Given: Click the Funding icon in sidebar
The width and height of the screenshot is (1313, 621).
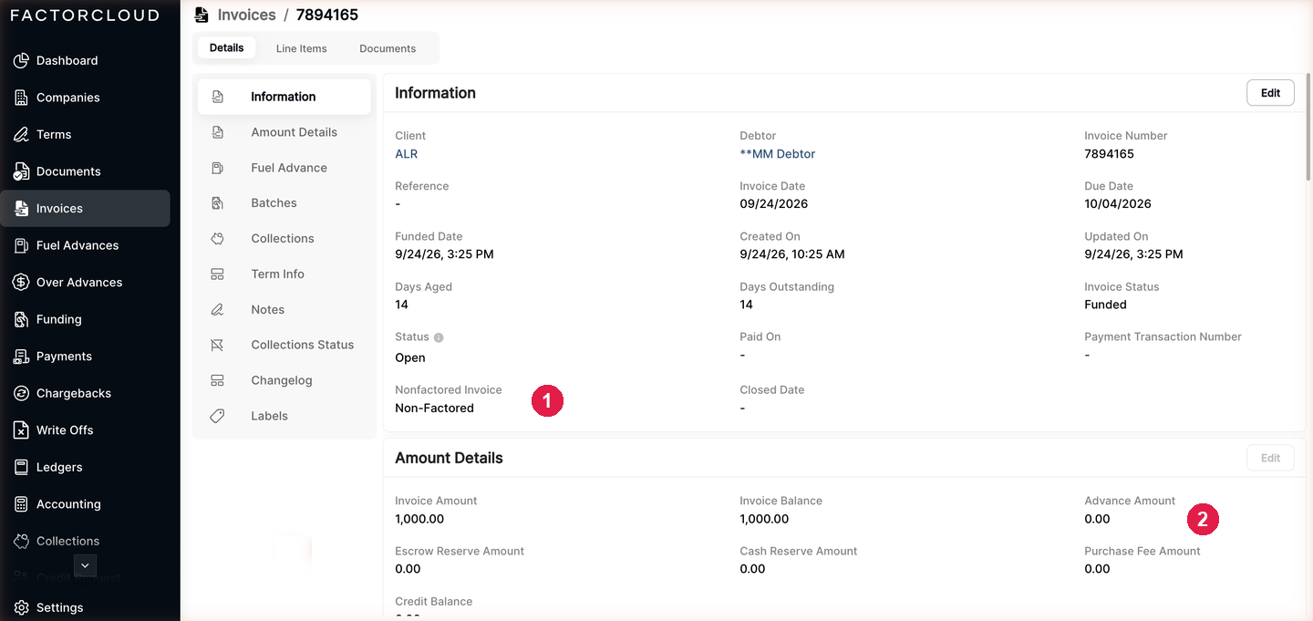Looking at the screenshot, I should [21, 319].
